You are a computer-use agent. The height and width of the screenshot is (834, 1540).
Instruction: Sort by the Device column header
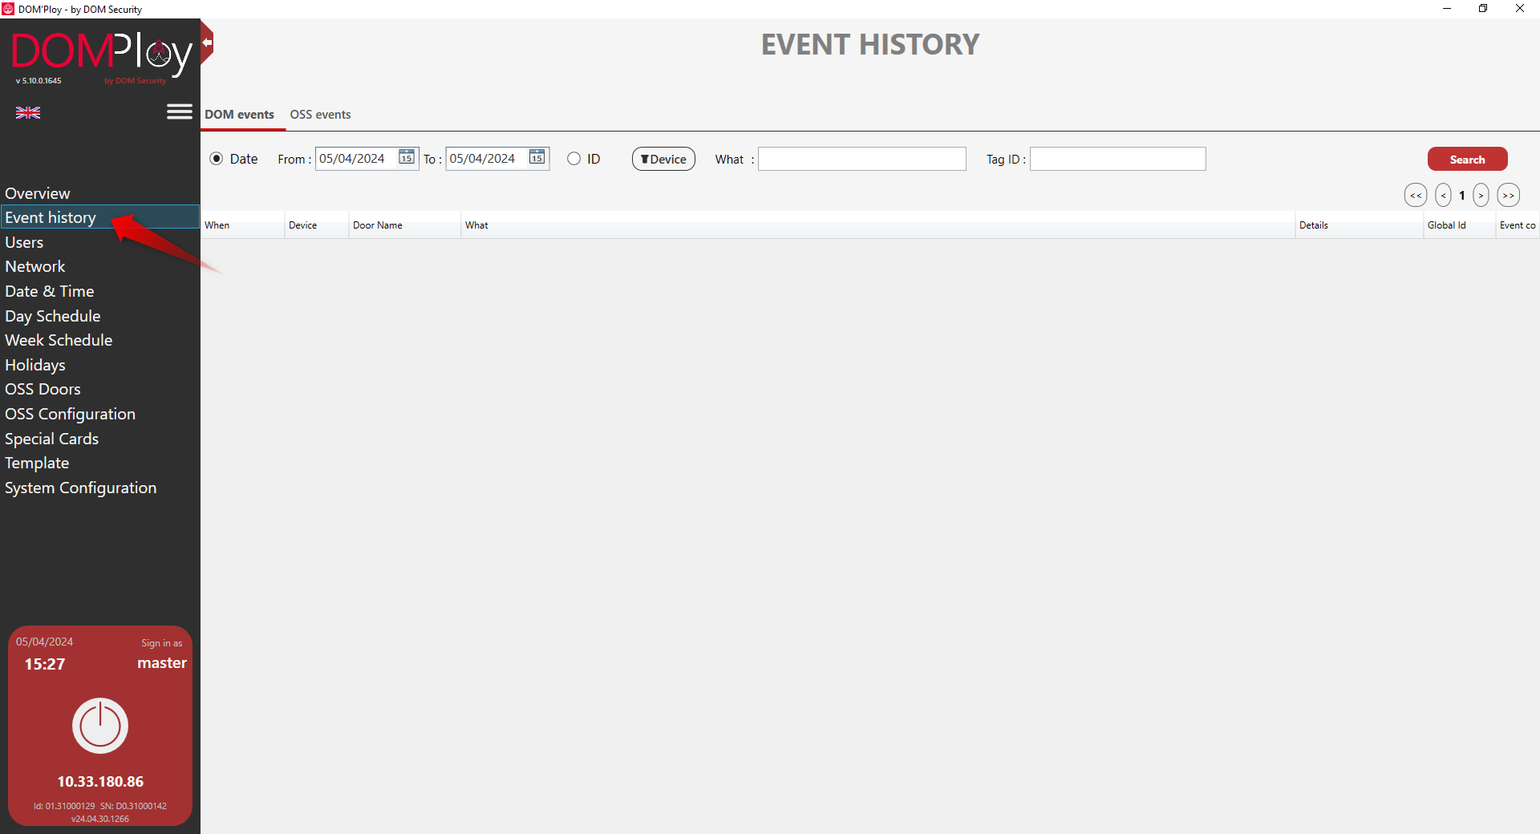click(316, 225)
